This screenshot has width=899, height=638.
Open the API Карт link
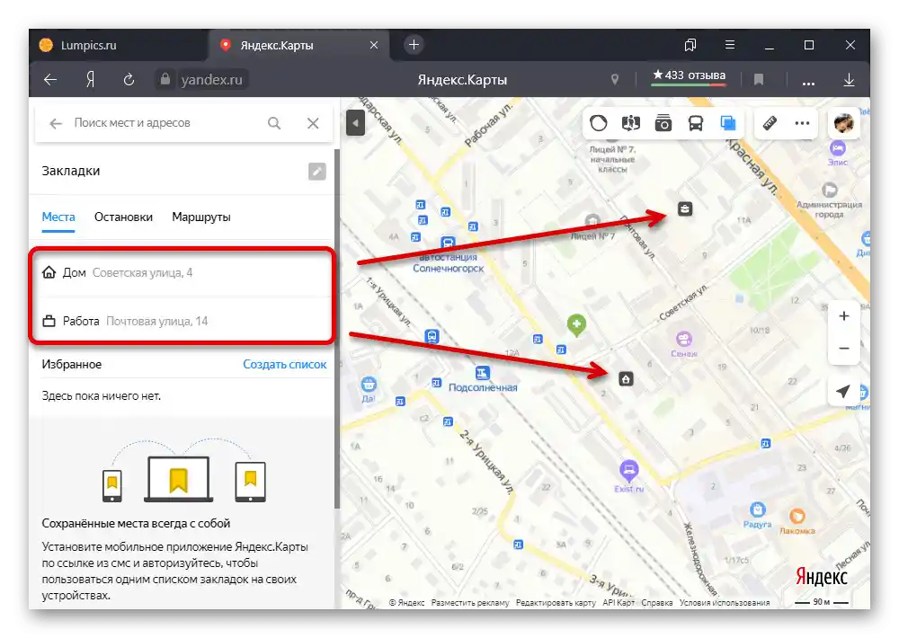click(x=619, y=602)
